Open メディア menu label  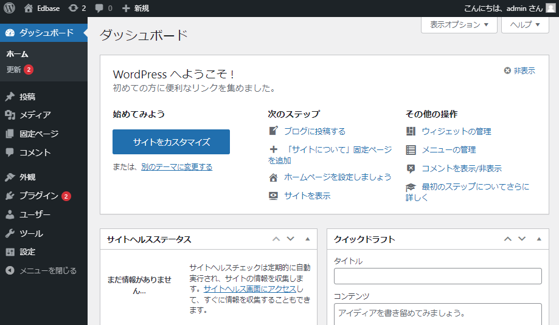coord(35,115)
